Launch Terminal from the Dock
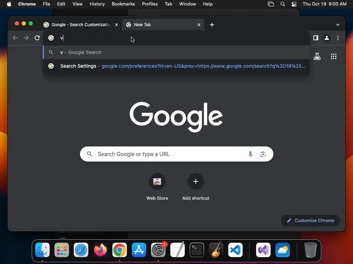 [x=197, y=250]
